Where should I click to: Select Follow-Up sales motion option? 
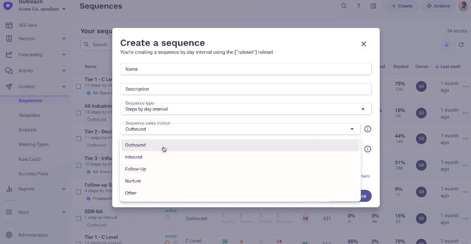click(240, 169)
